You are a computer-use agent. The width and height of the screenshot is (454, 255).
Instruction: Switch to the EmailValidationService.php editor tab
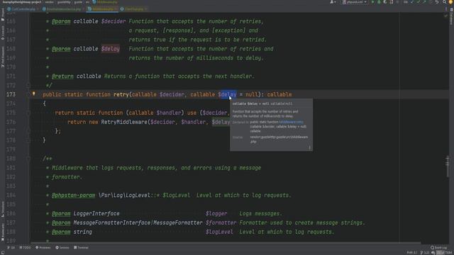point(63,9)
